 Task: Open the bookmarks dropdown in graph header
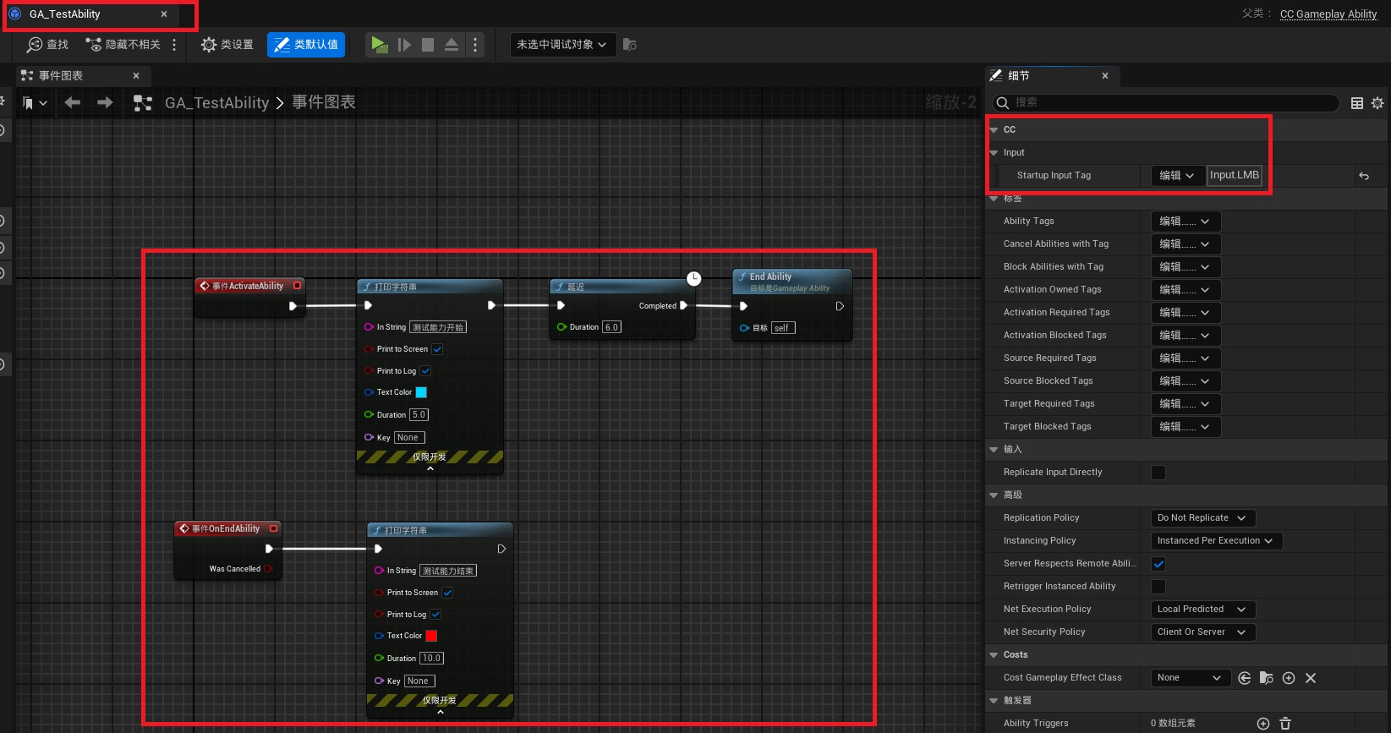tap(35, 103)
